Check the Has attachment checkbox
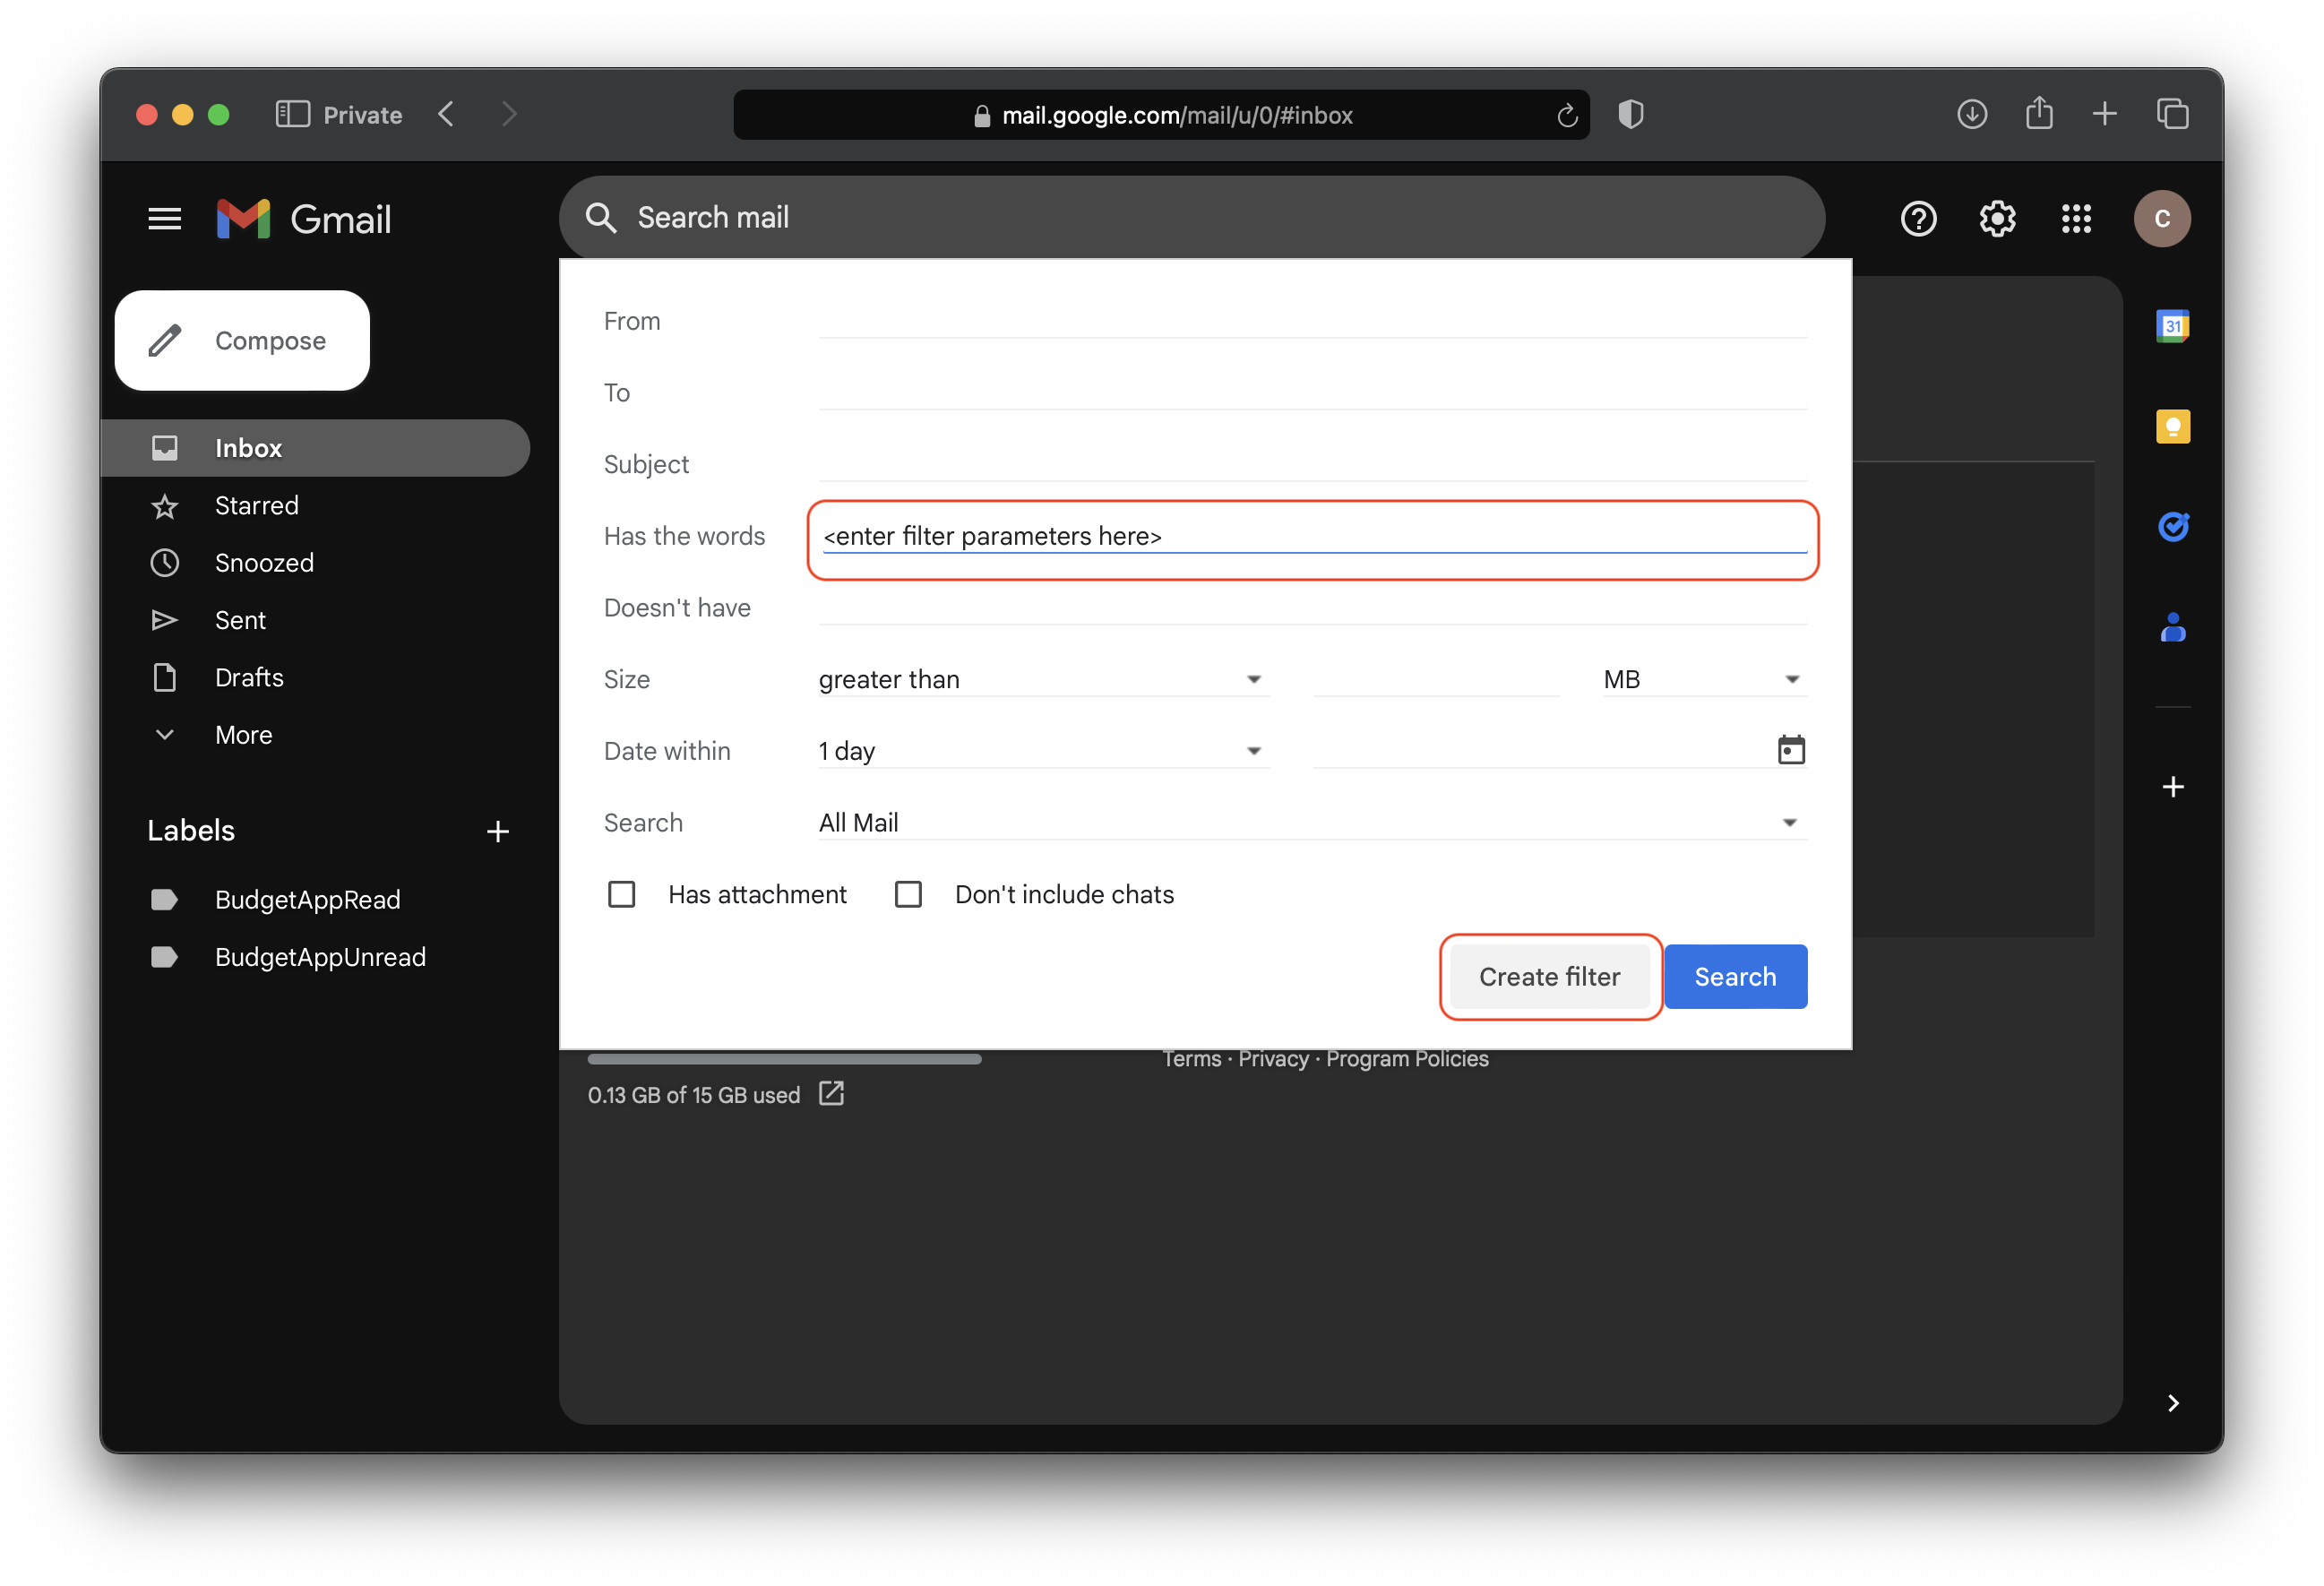This screenshot has width=2324, height=1586. [x=622, y=894]
